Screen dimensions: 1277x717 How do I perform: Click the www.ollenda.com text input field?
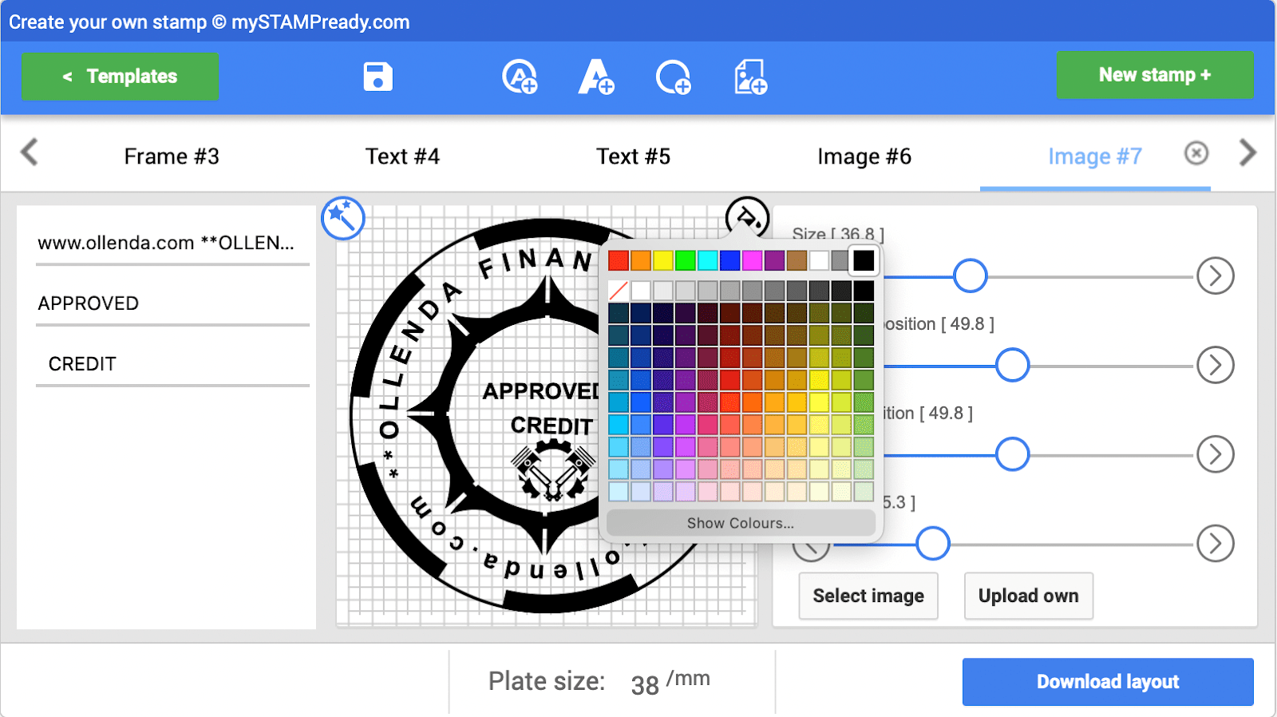[172, 243]
